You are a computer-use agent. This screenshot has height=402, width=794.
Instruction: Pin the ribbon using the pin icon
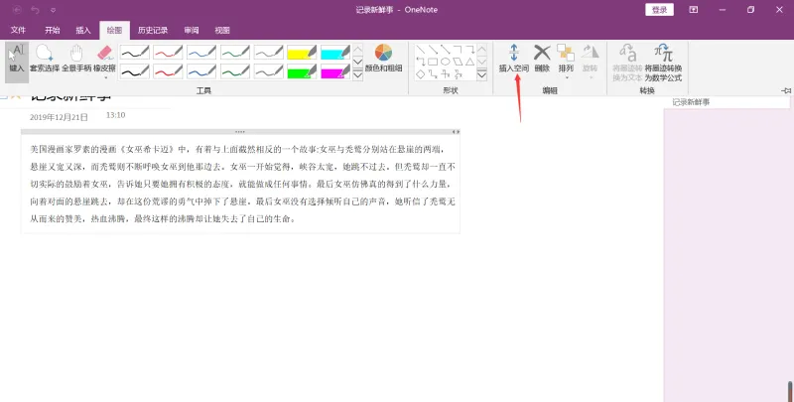(x=786, y=90)
